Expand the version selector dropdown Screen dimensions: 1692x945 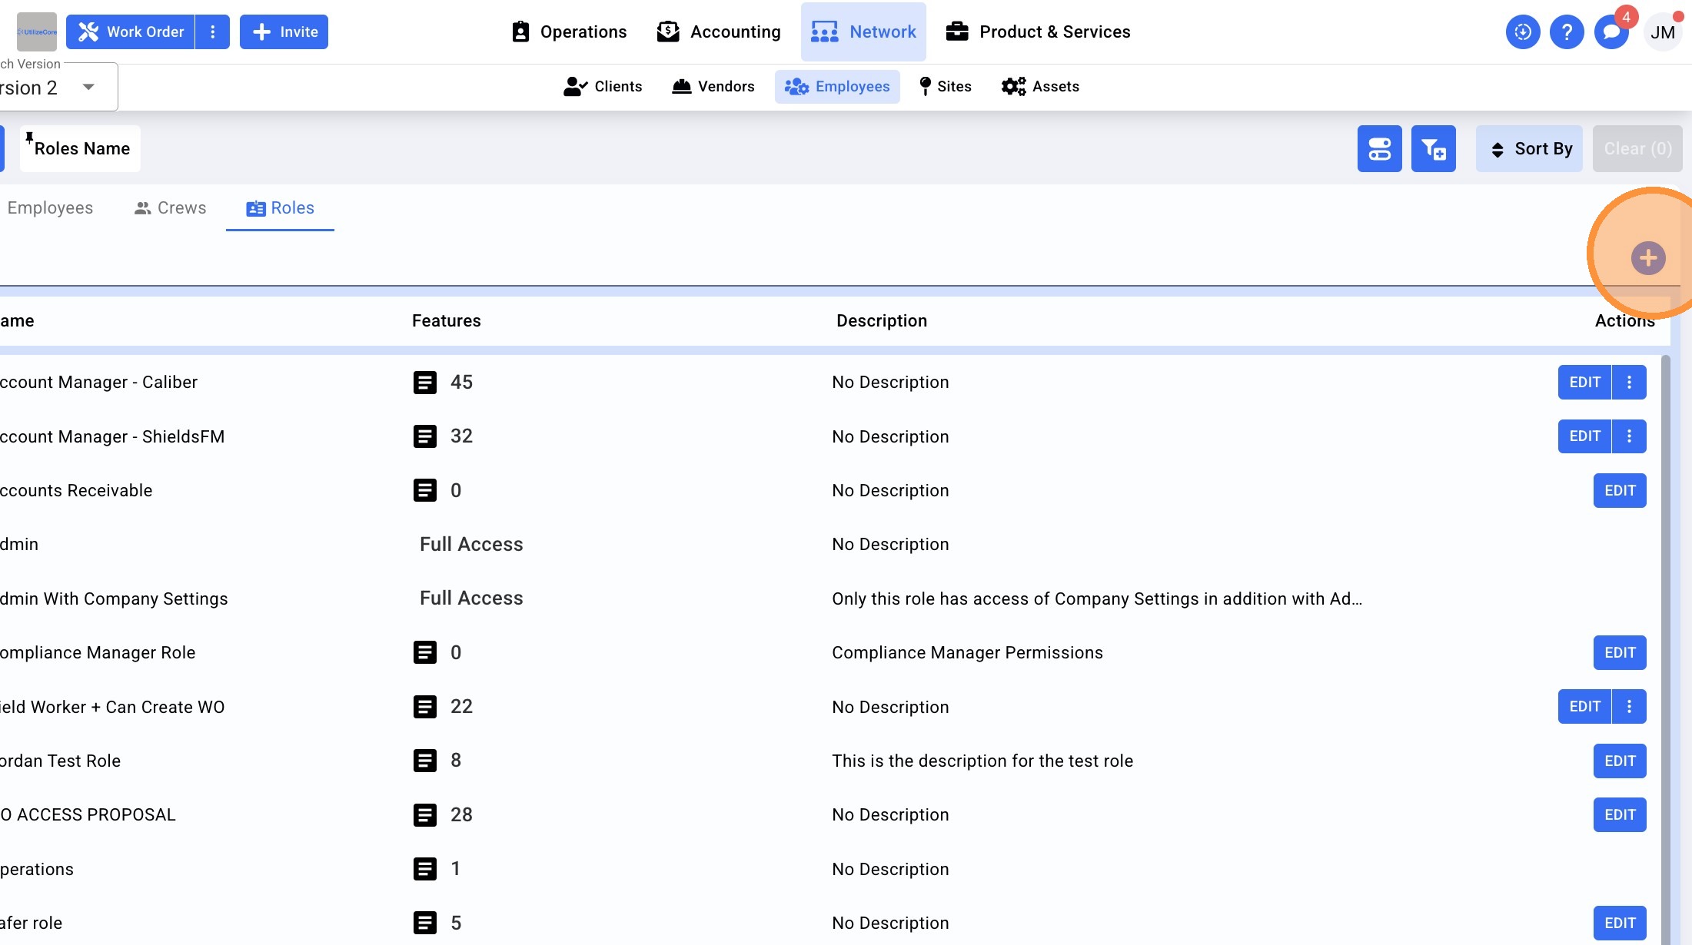click(88, 87)
